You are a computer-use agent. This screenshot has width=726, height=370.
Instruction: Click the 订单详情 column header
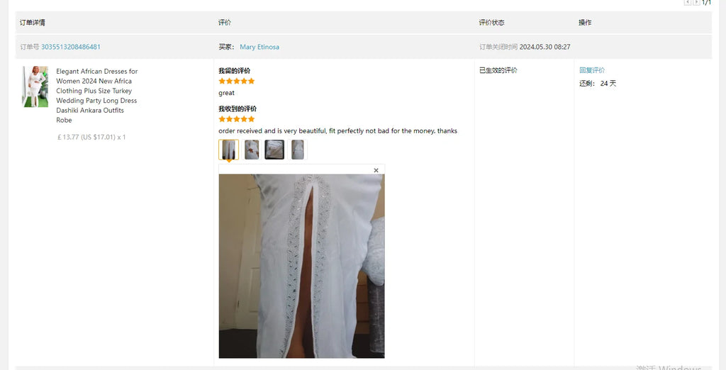coord(33,23)
